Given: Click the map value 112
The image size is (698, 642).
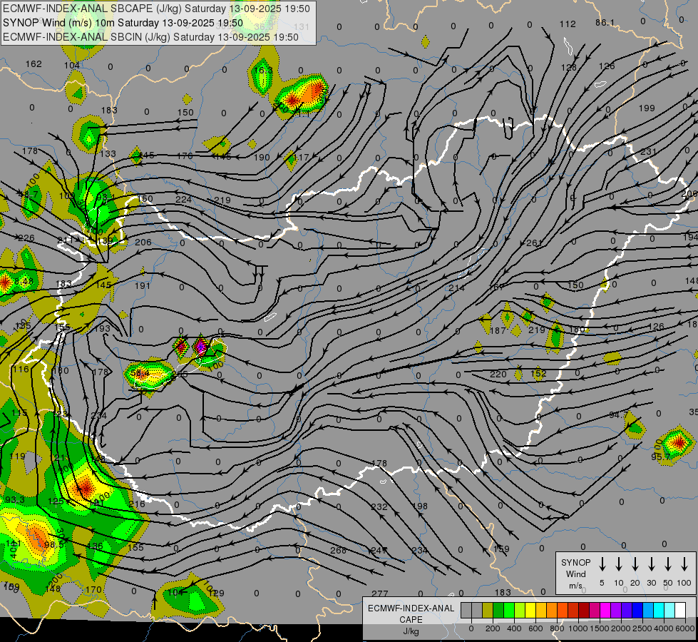Looking at the screenshot, I should pyautogui.click(x=568, y=24).
